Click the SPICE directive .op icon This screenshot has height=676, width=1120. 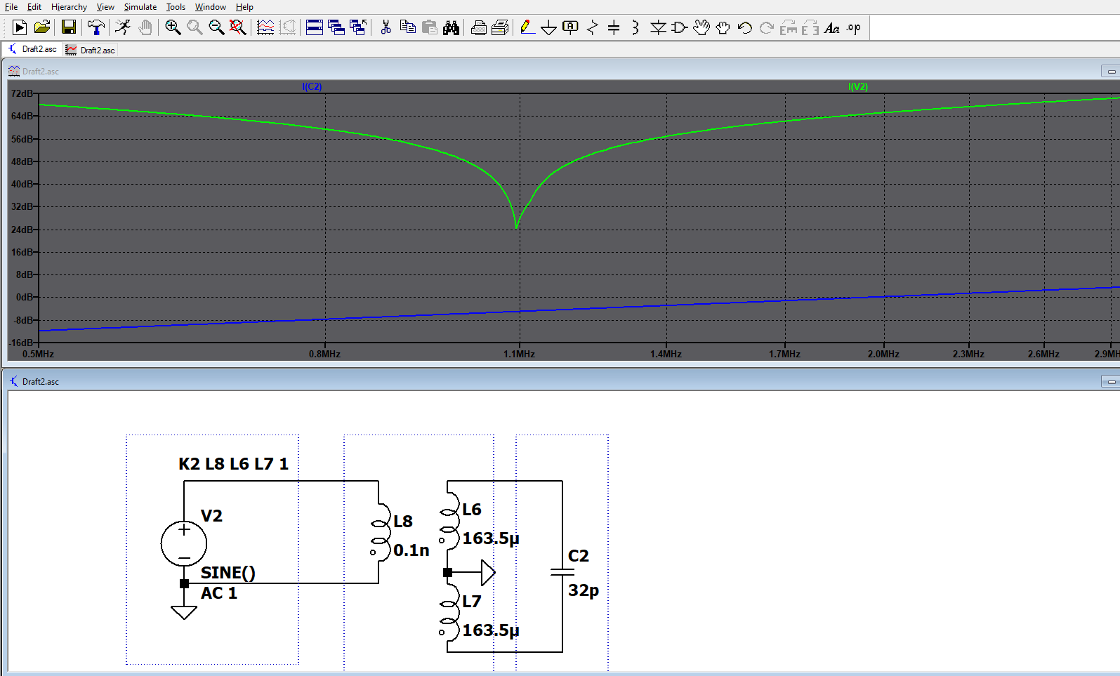(x=854, y=27)
